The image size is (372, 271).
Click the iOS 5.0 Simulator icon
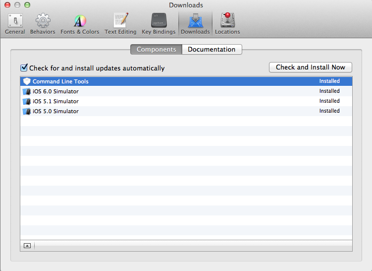point(27,111)
